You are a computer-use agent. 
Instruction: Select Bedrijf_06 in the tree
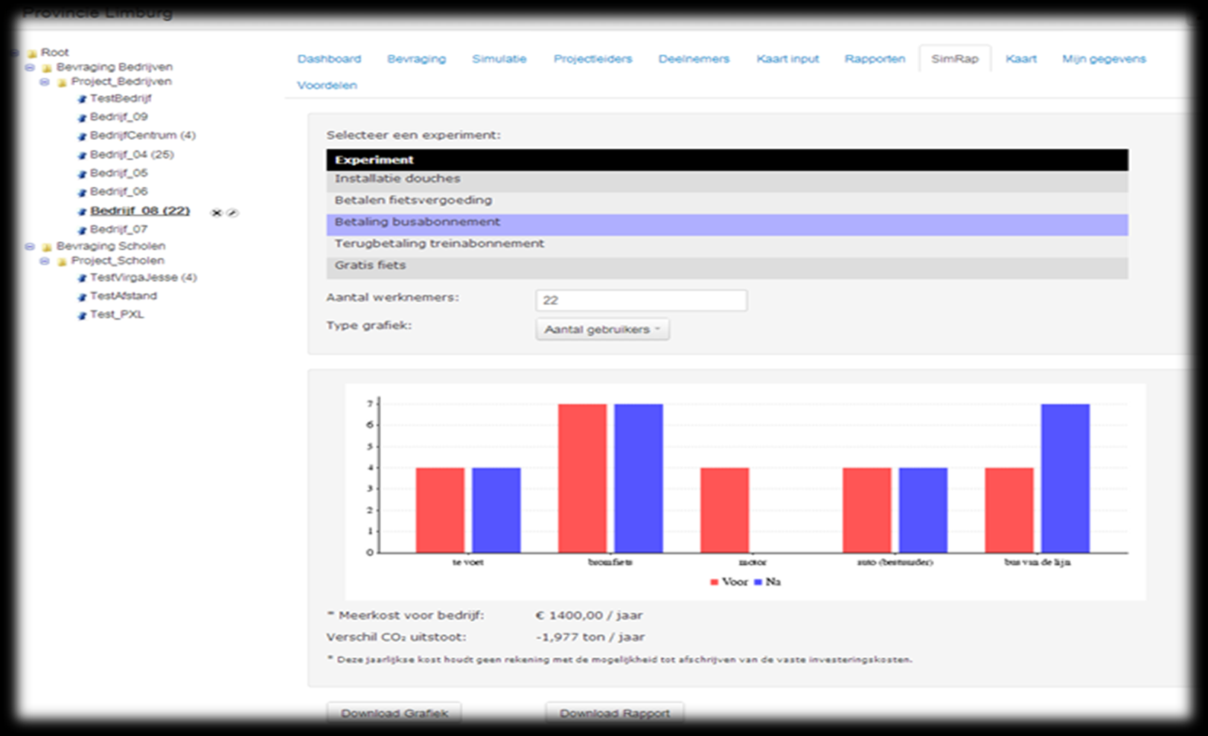(x=119, y=192)
